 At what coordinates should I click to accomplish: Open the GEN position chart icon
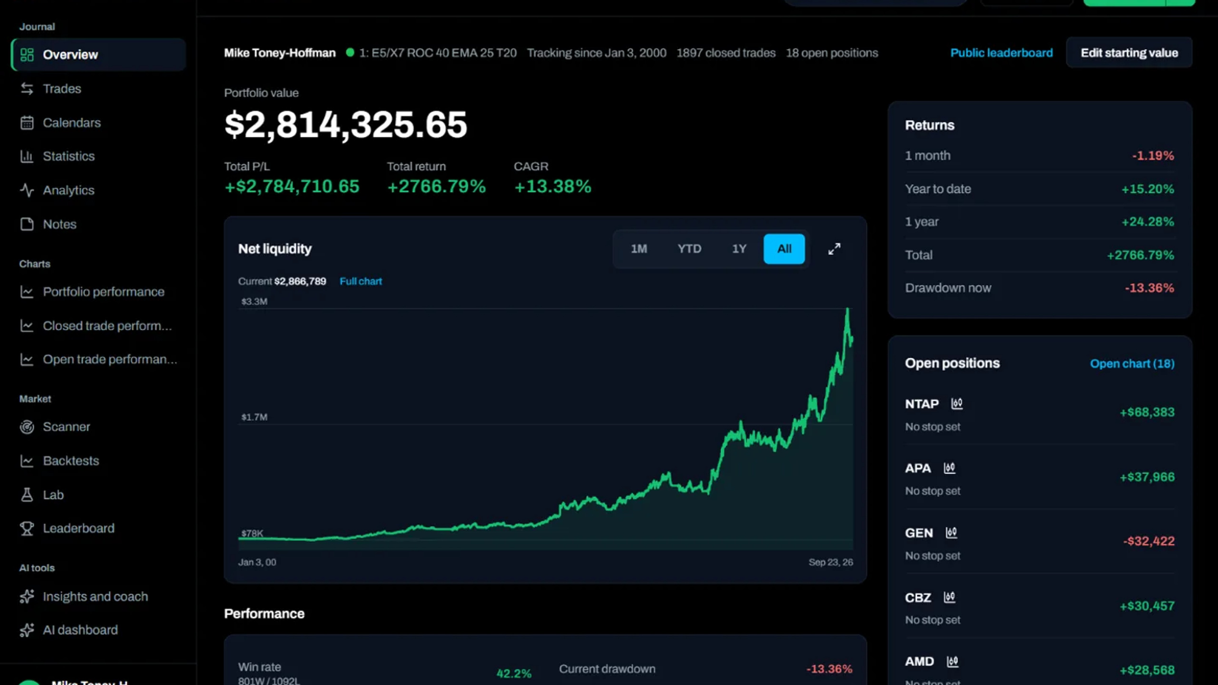click(x=951, y=533)
